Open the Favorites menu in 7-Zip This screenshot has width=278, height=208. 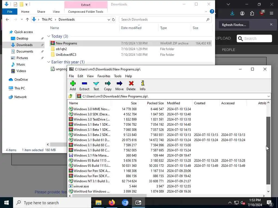pyautogui.click(x=104, y=76)
